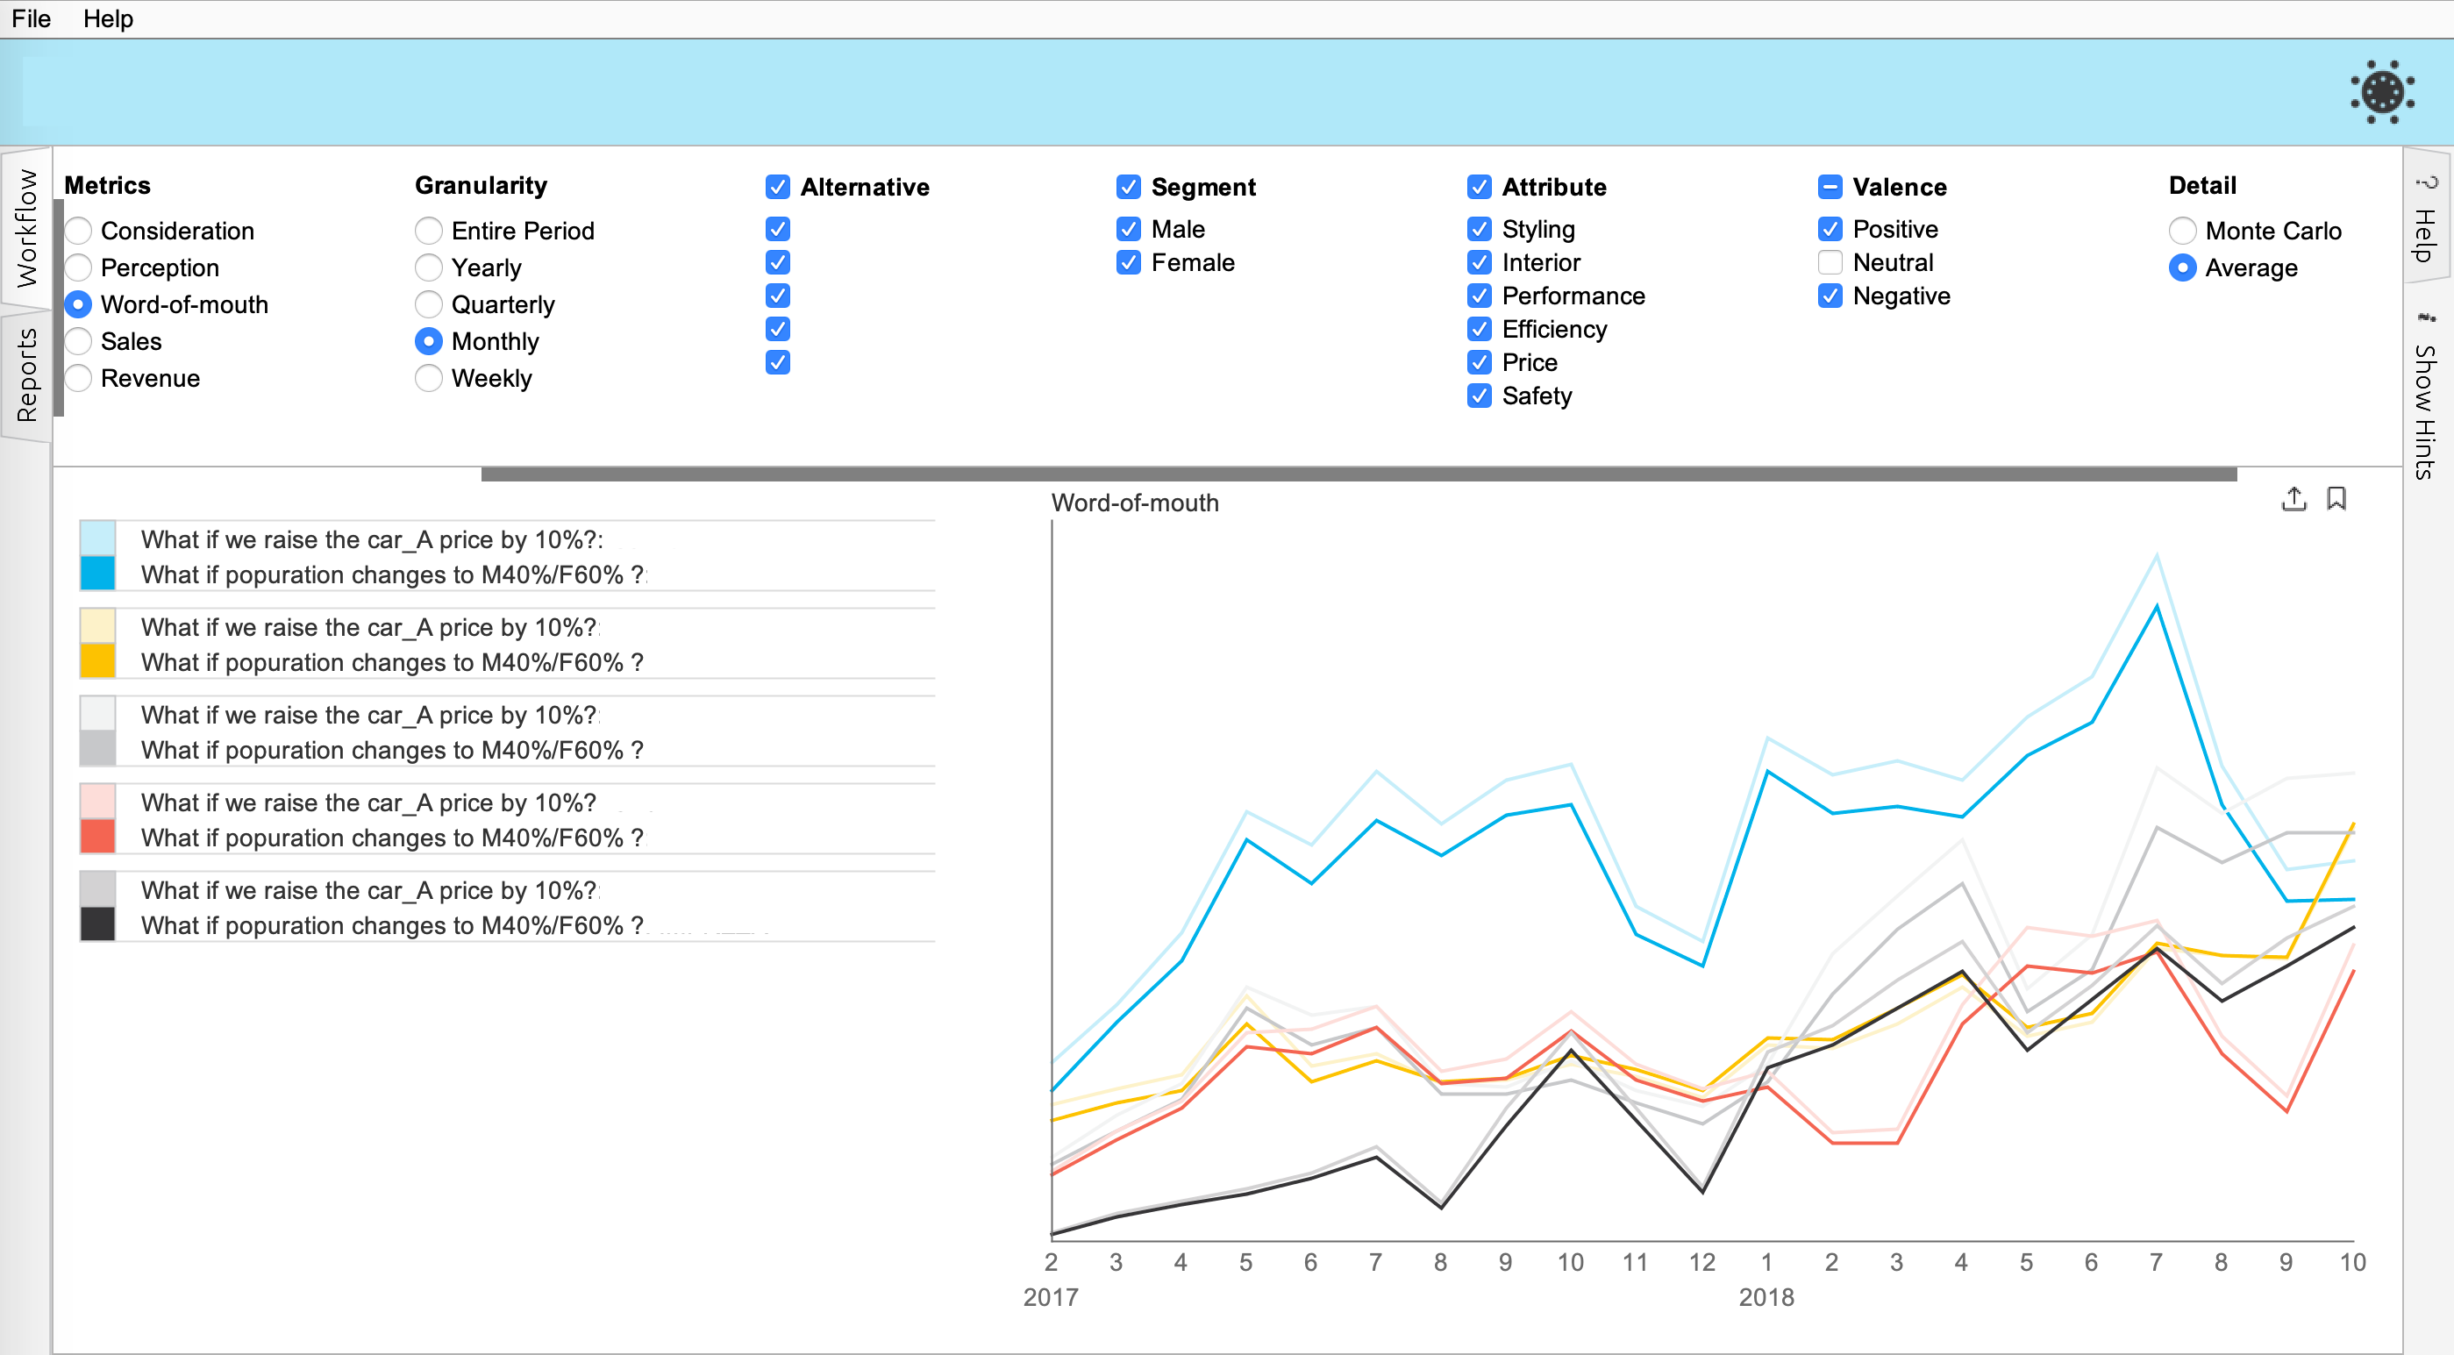Open the Help menu
Viewport: 2454px width, 1355px height.
pyautogui.click(x=108, y=19)
